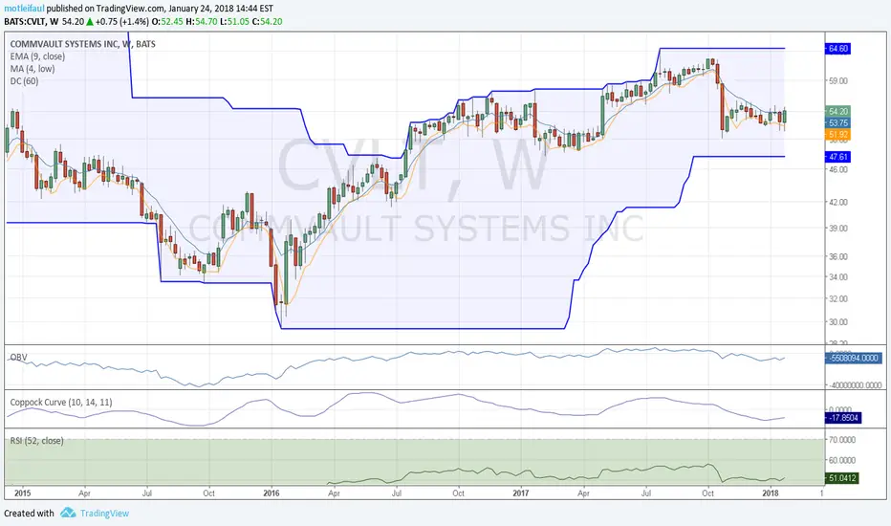Viewport: 891px width, 526px height.
Task: Click the 64.60 upper channel price tag
Action: pos(837,49)
